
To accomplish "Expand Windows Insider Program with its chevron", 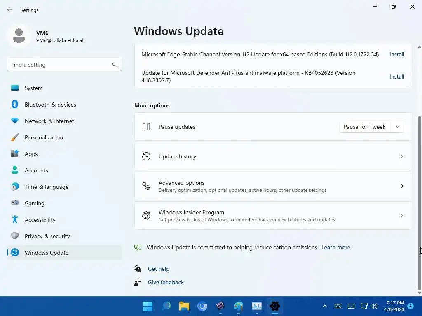I will coord(401,216).
